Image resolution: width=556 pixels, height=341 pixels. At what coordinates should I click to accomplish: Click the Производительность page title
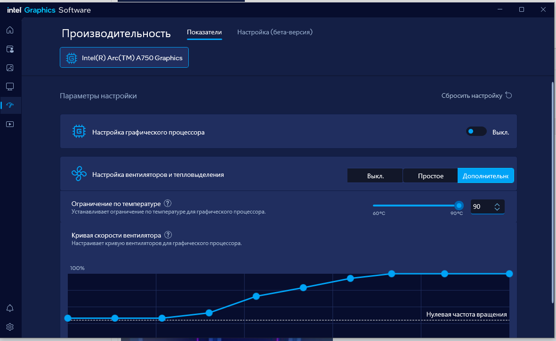click(x=116, y=34)
